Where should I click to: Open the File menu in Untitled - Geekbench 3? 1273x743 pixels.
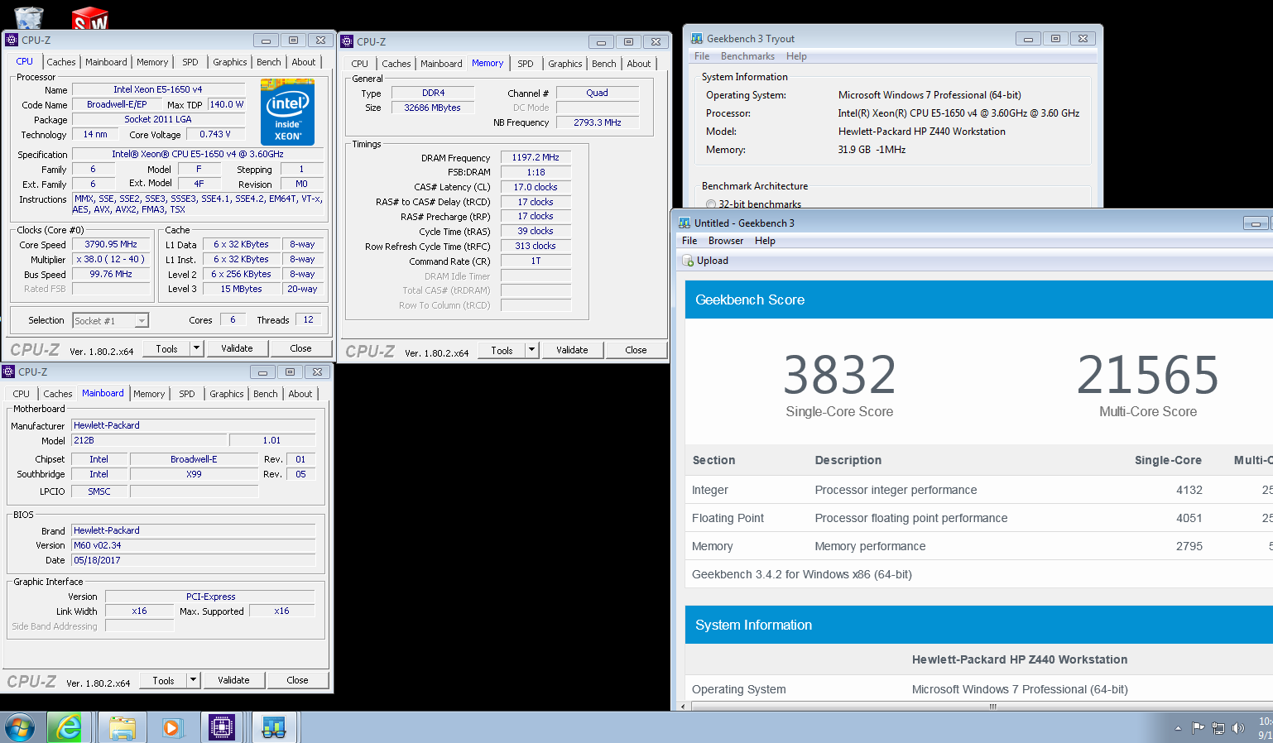tap(689, 241)
